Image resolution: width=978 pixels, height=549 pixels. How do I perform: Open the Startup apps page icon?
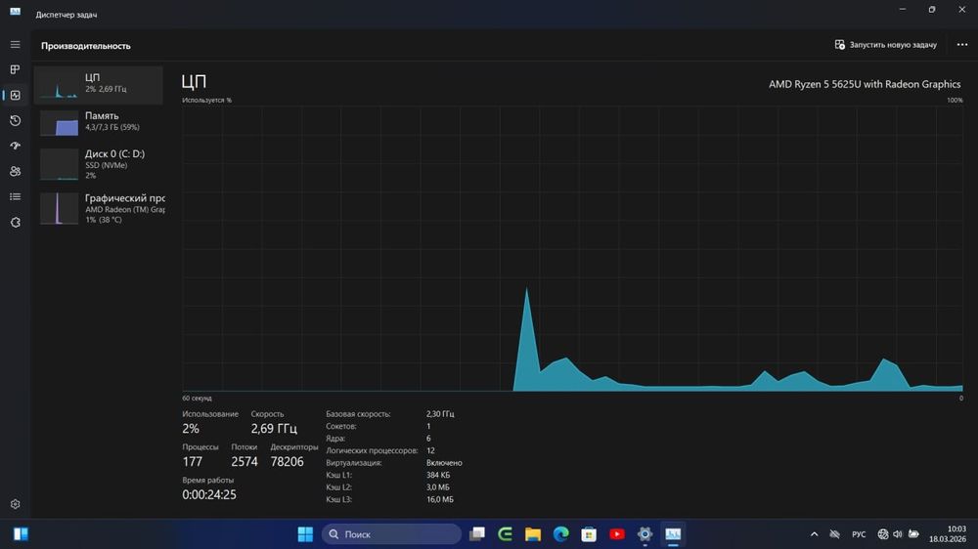click(x=15, y=146)
